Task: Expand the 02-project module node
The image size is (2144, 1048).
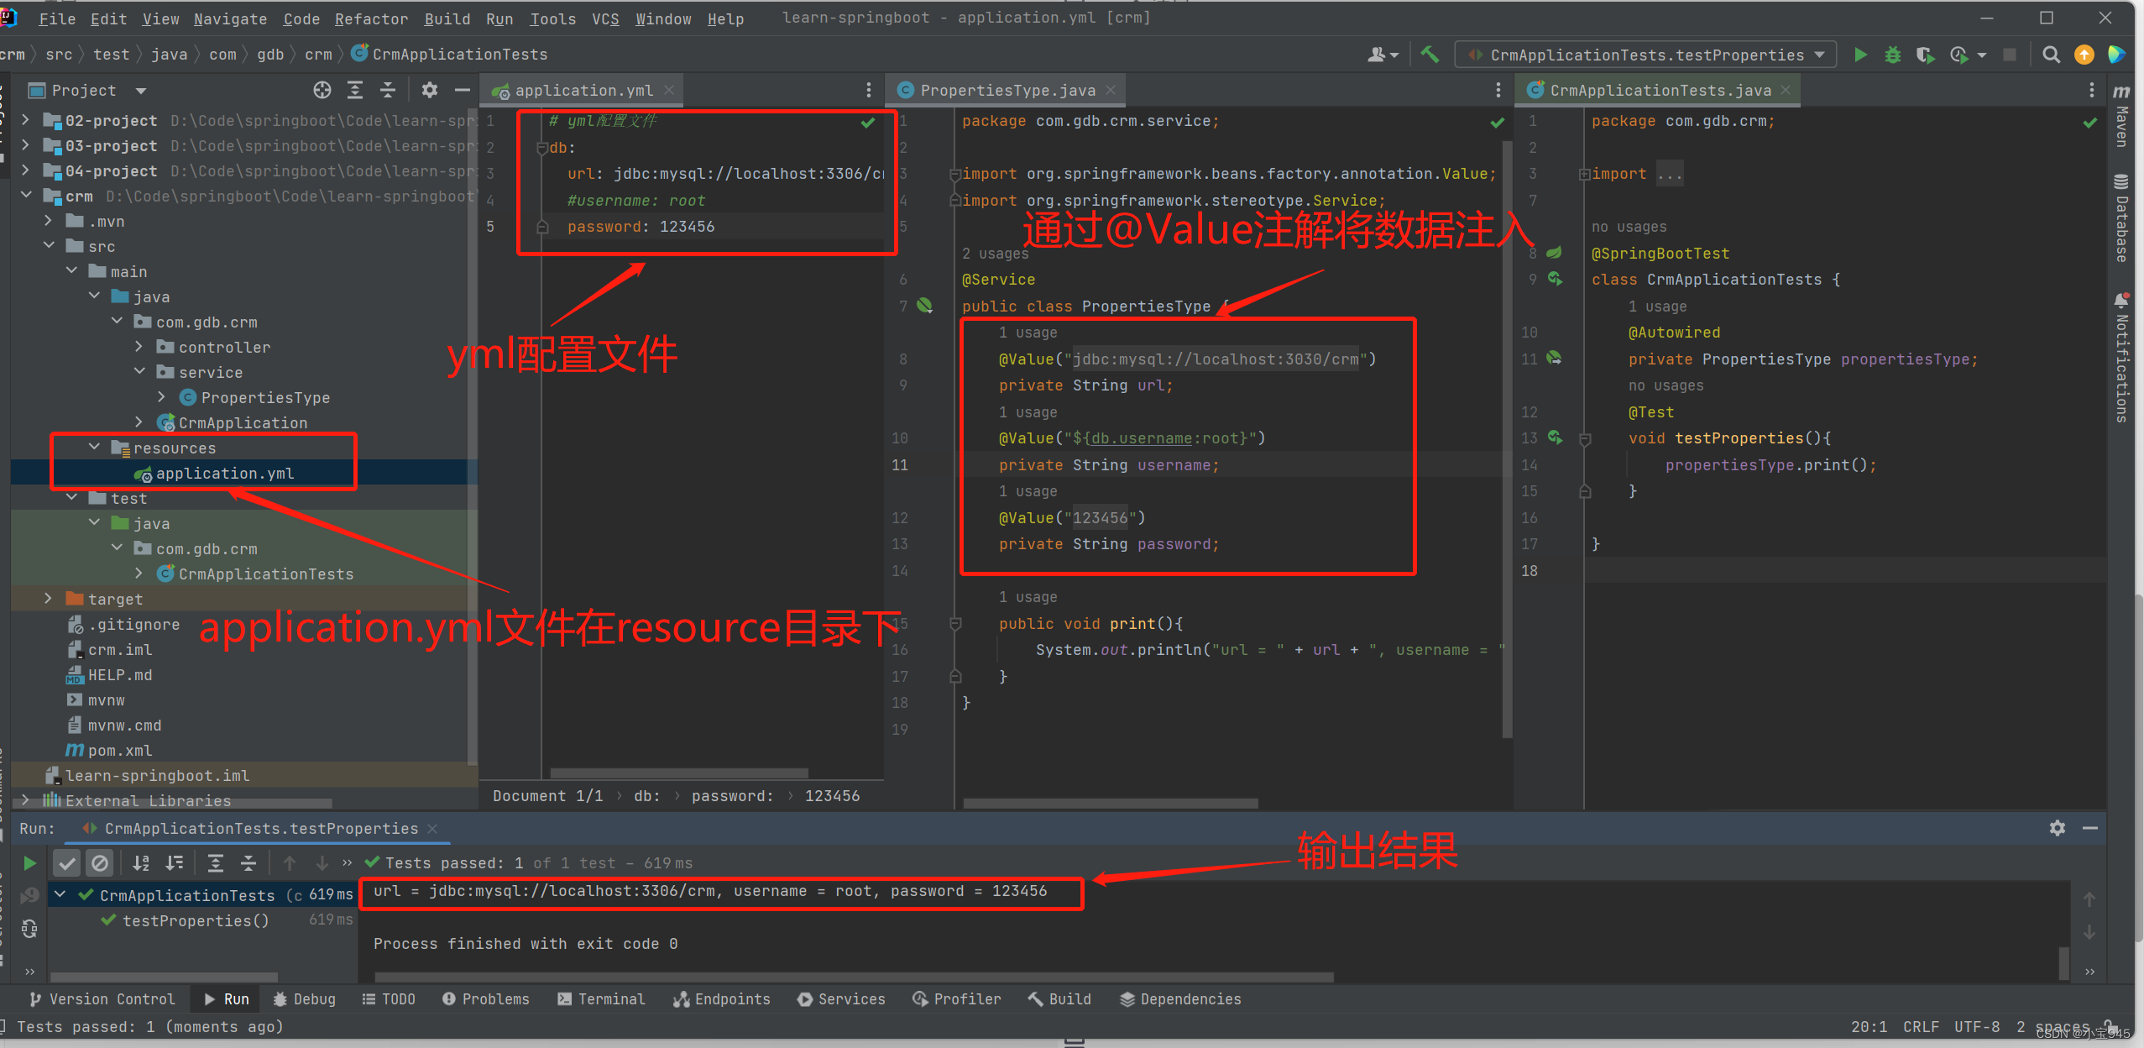Action: [25, 120]
